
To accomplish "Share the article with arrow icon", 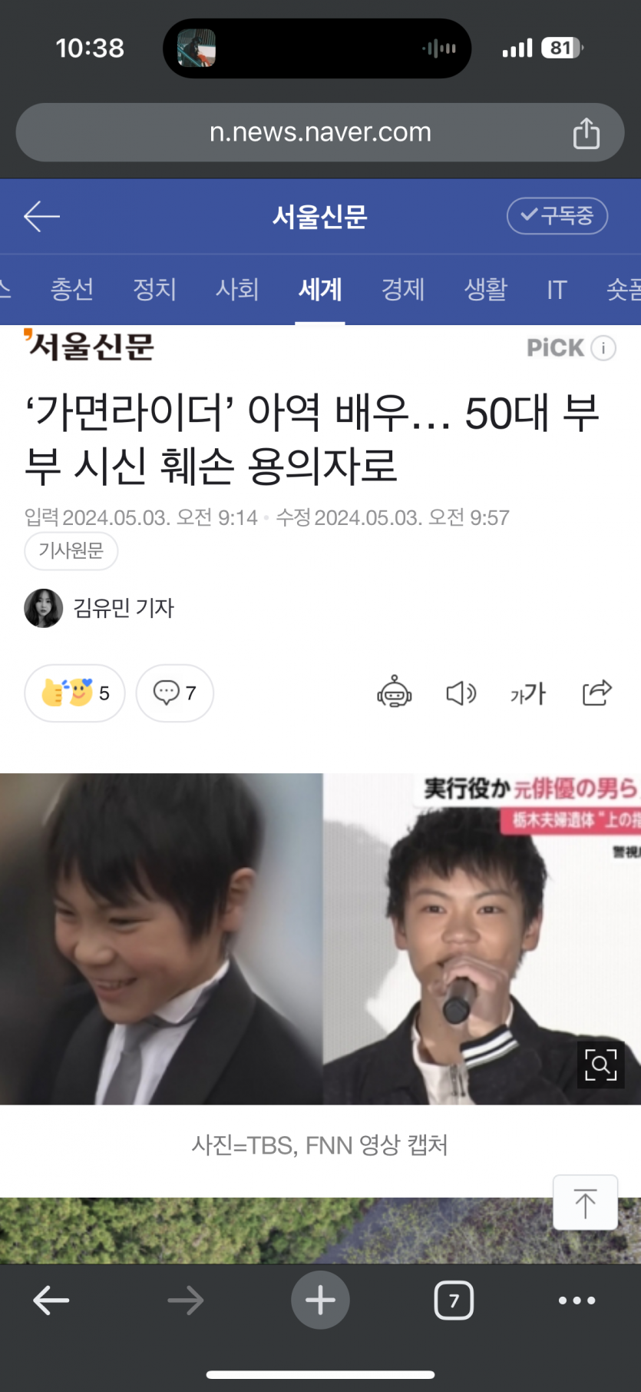I will click(596, 693).
